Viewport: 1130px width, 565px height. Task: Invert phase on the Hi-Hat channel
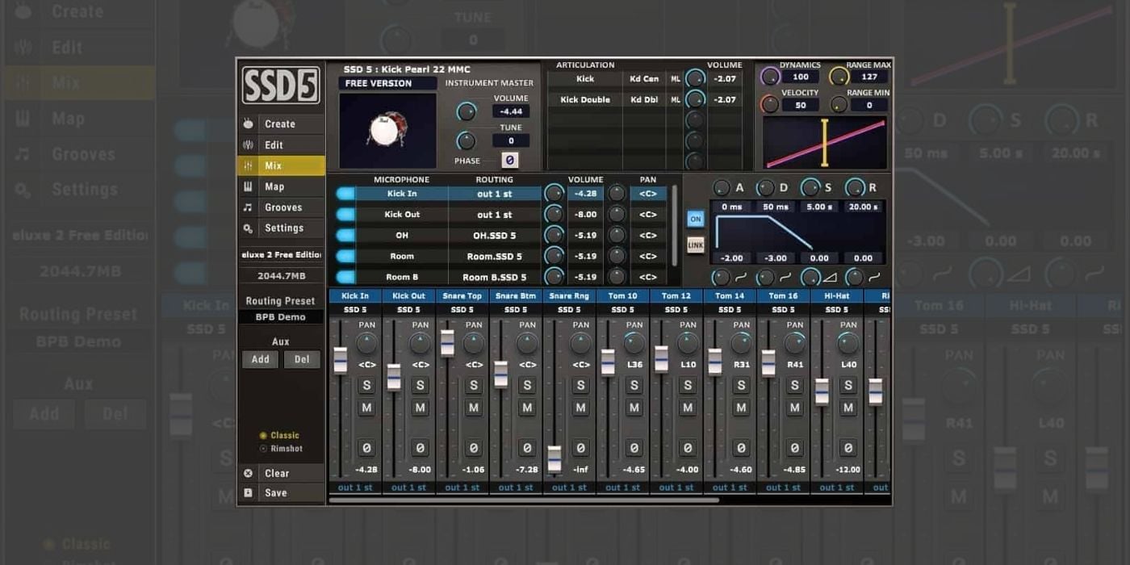pos(848,448)
